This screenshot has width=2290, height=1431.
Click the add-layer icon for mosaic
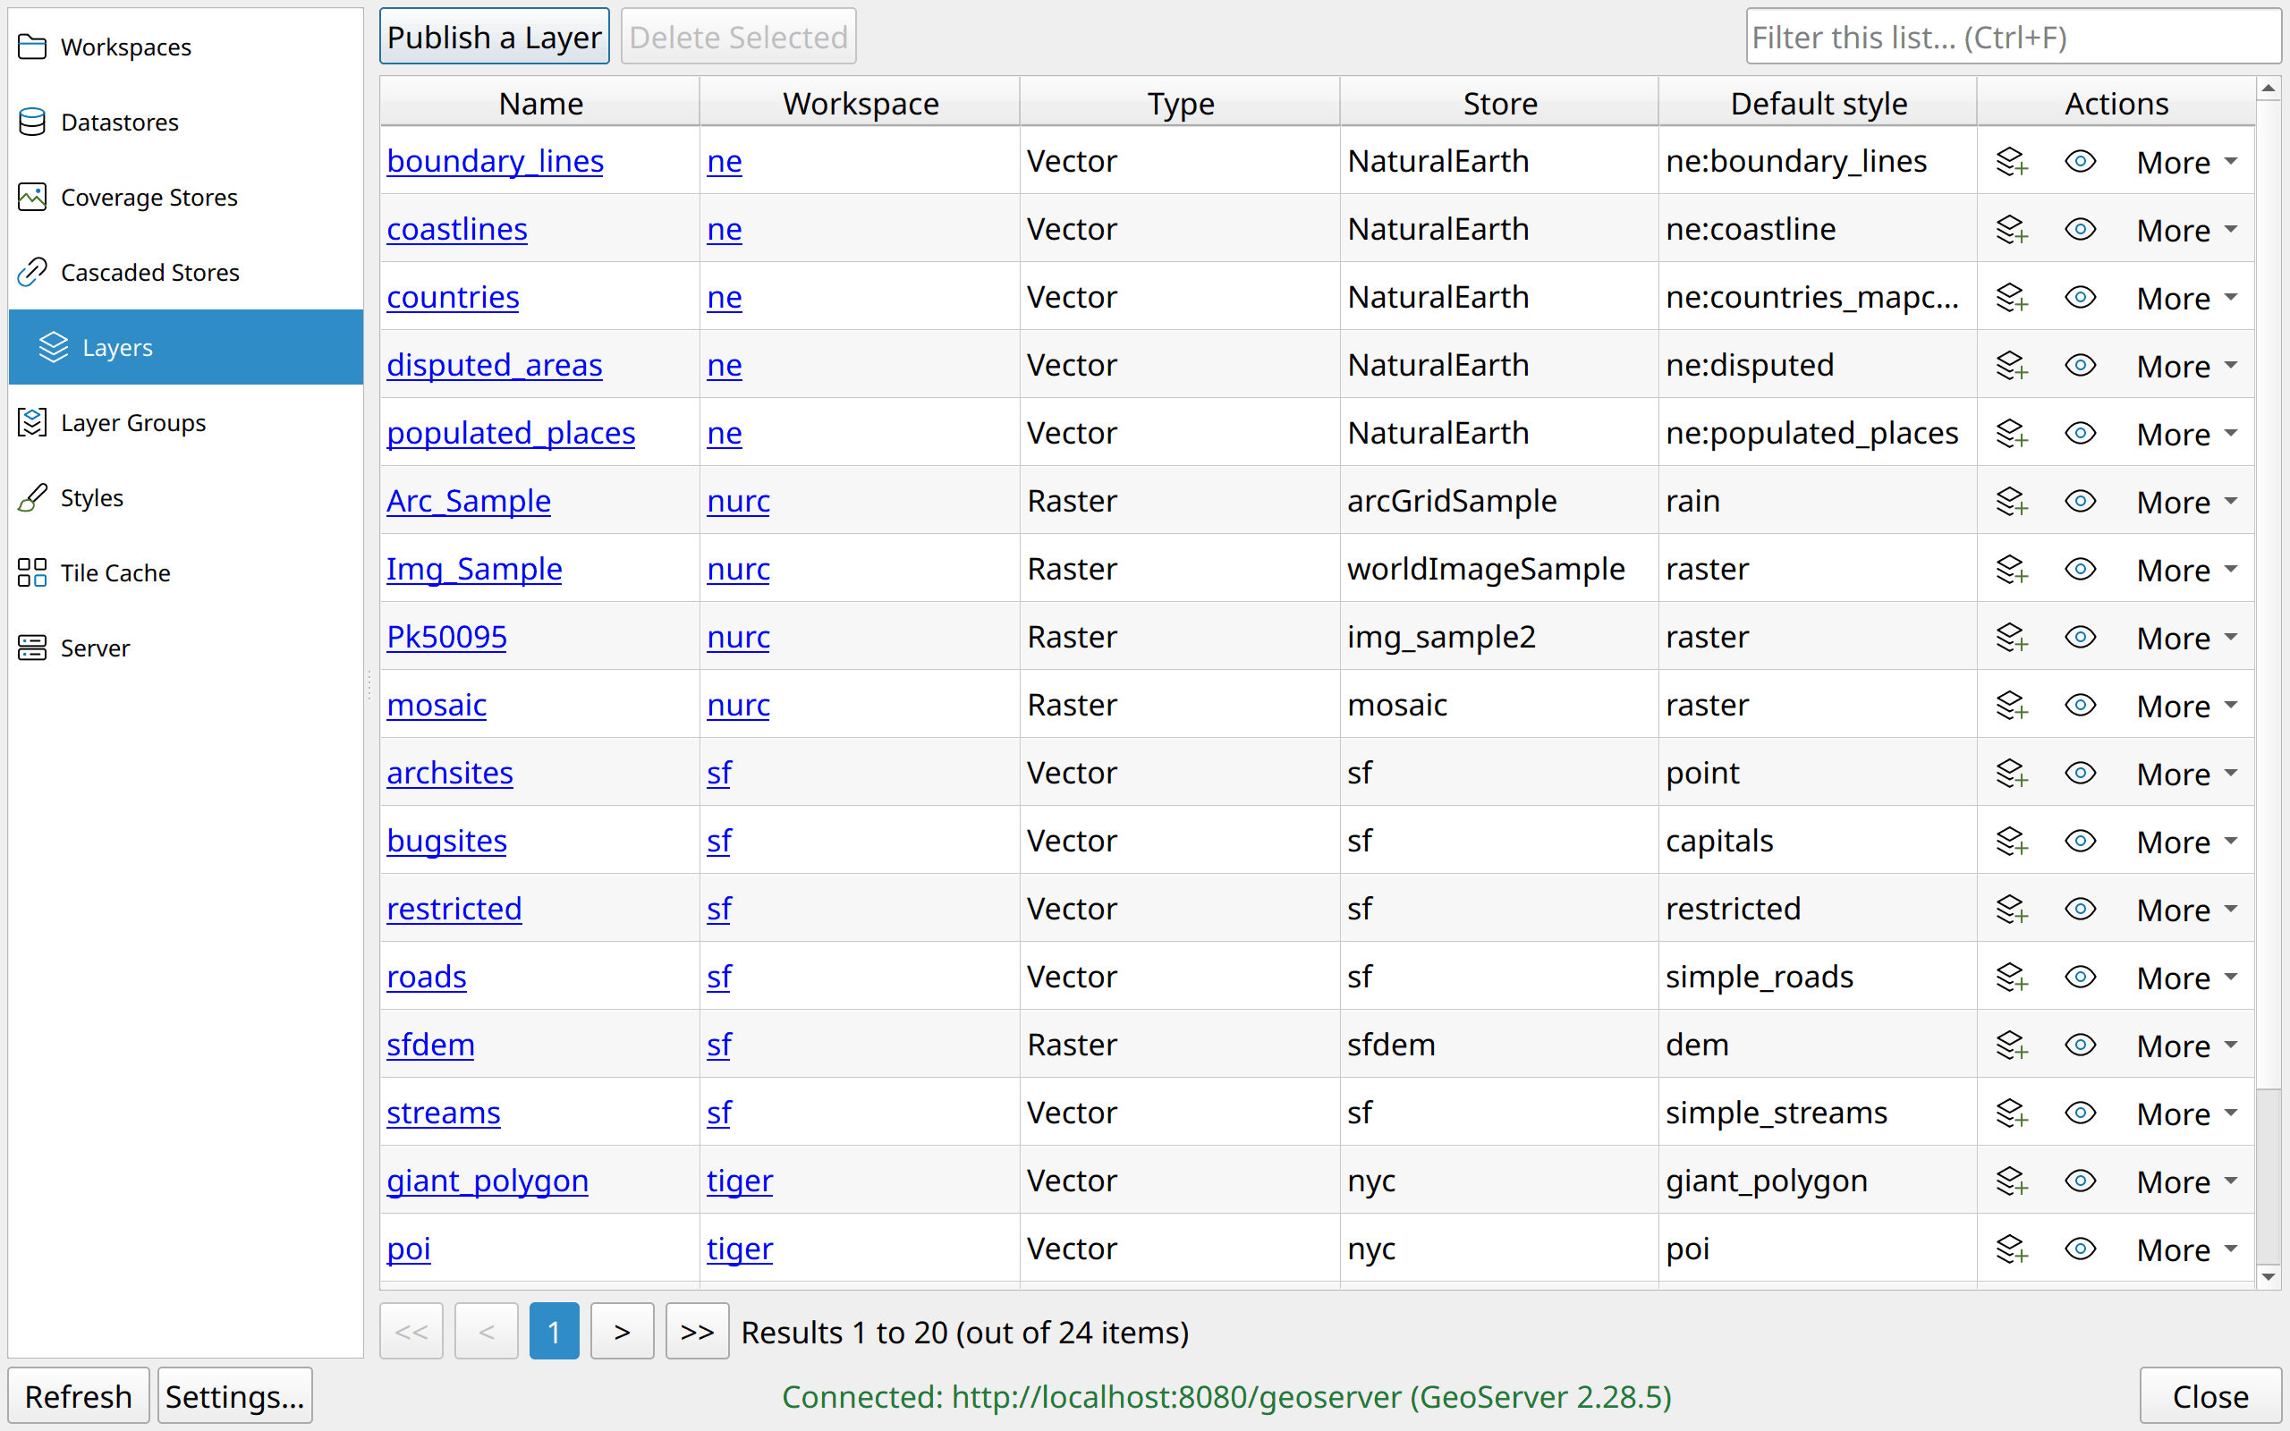(2012, 706)
